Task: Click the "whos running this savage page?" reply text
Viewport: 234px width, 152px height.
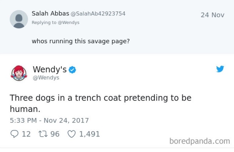Action: [x=81, y=41]
